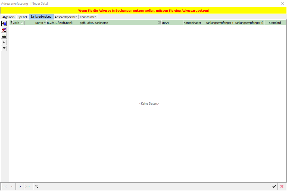Click the Kontoinhaber column header
287x191 pixels.
[194, 23]
